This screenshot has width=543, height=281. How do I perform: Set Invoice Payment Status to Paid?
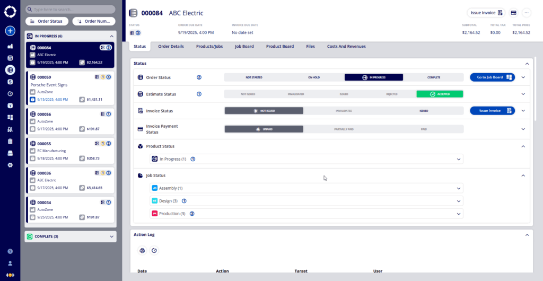tap(423, 129)
